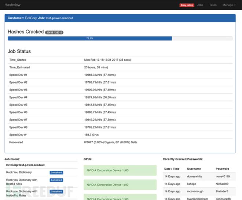Click Completed badge for Best64 rules task

[56, 180]
